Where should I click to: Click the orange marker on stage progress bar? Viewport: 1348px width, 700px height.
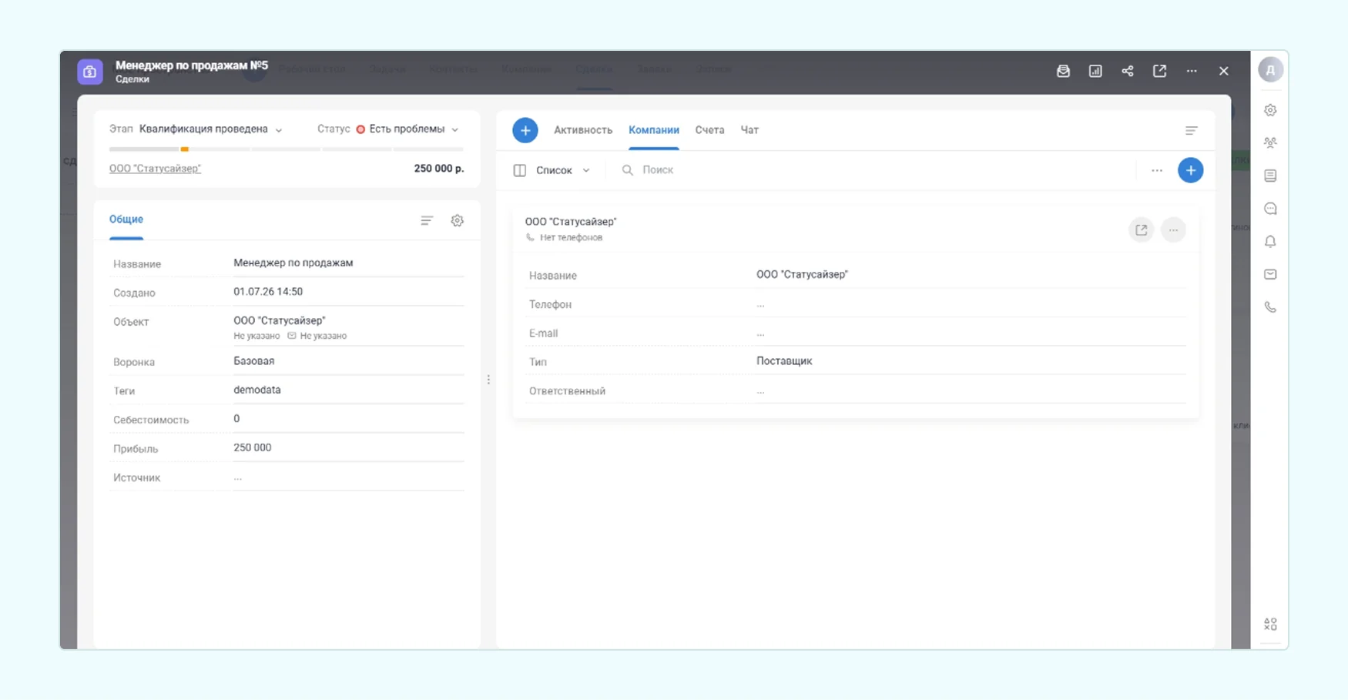[185, 149]
